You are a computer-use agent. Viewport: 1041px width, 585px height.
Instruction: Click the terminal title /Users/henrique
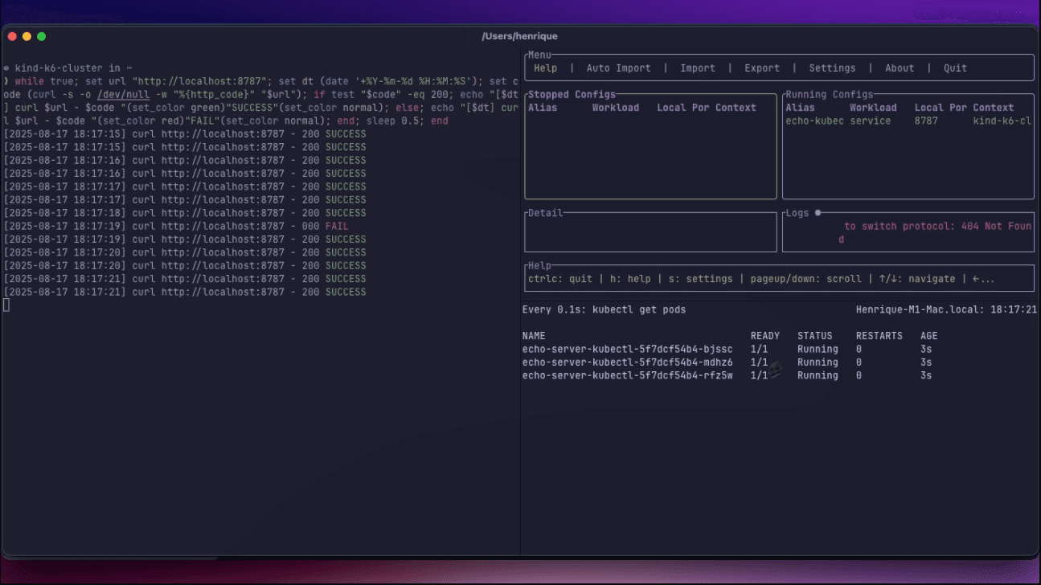pos(519,36)
